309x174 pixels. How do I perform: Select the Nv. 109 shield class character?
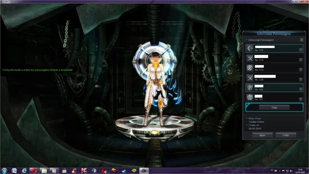(274, 88)
